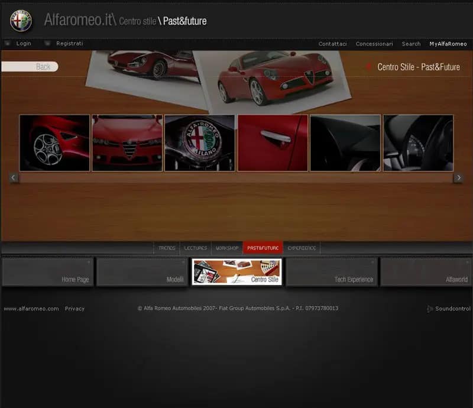The width and height of the screenshot is (473, 408).
Task: Open the Registrati link
Action: tap(69, 43)
